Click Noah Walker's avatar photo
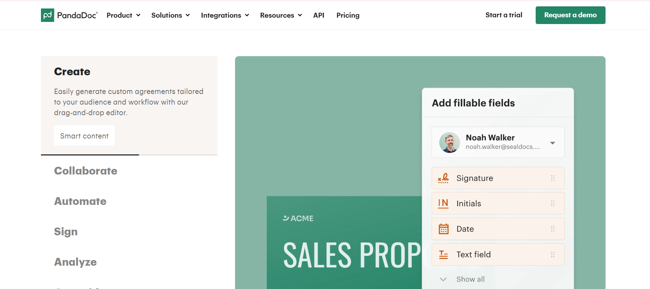This screenshot has width=650, height=289. point(450,142)
